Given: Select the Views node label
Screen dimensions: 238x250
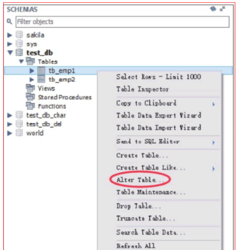Looking at the screenshot, I should point(46,88).
